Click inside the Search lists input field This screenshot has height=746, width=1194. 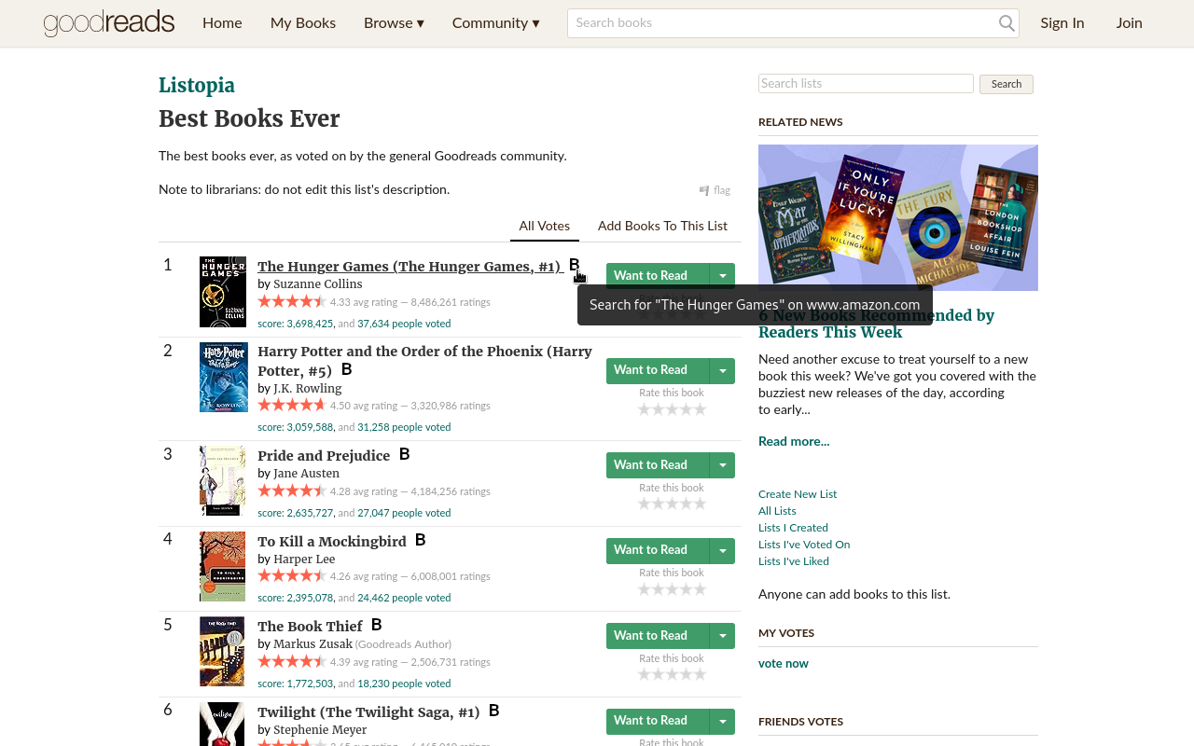click(865, 83)
